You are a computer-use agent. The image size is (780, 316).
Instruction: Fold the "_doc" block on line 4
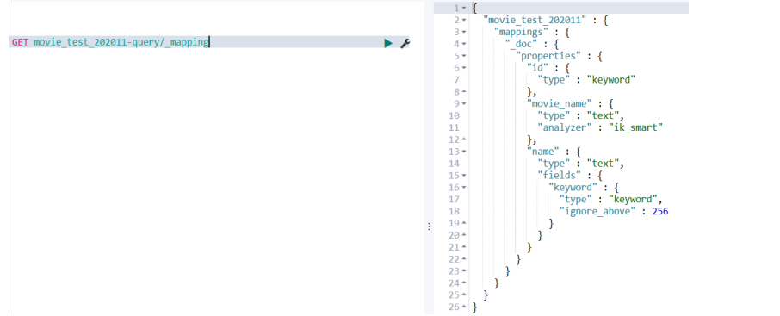pos(464,44)
